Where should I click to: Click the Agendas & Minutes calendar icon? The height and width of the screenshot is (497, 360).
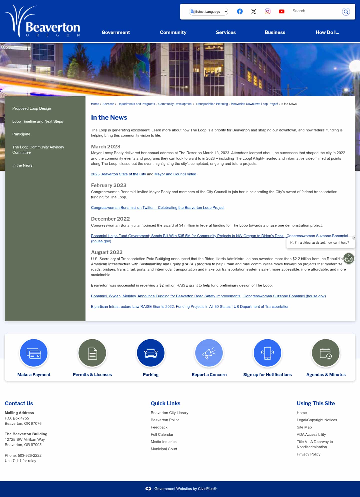click(326, 353)
